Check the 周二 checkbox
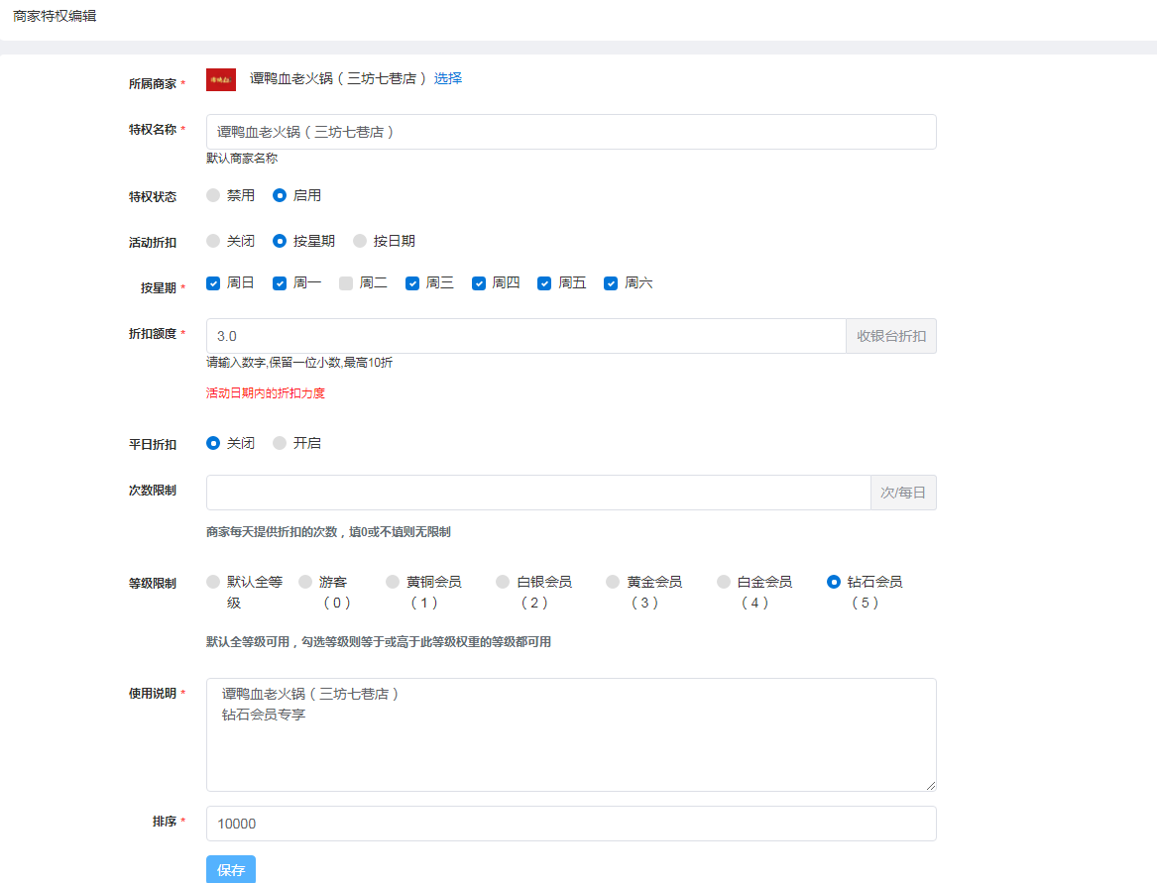 [x=345, y=283]
